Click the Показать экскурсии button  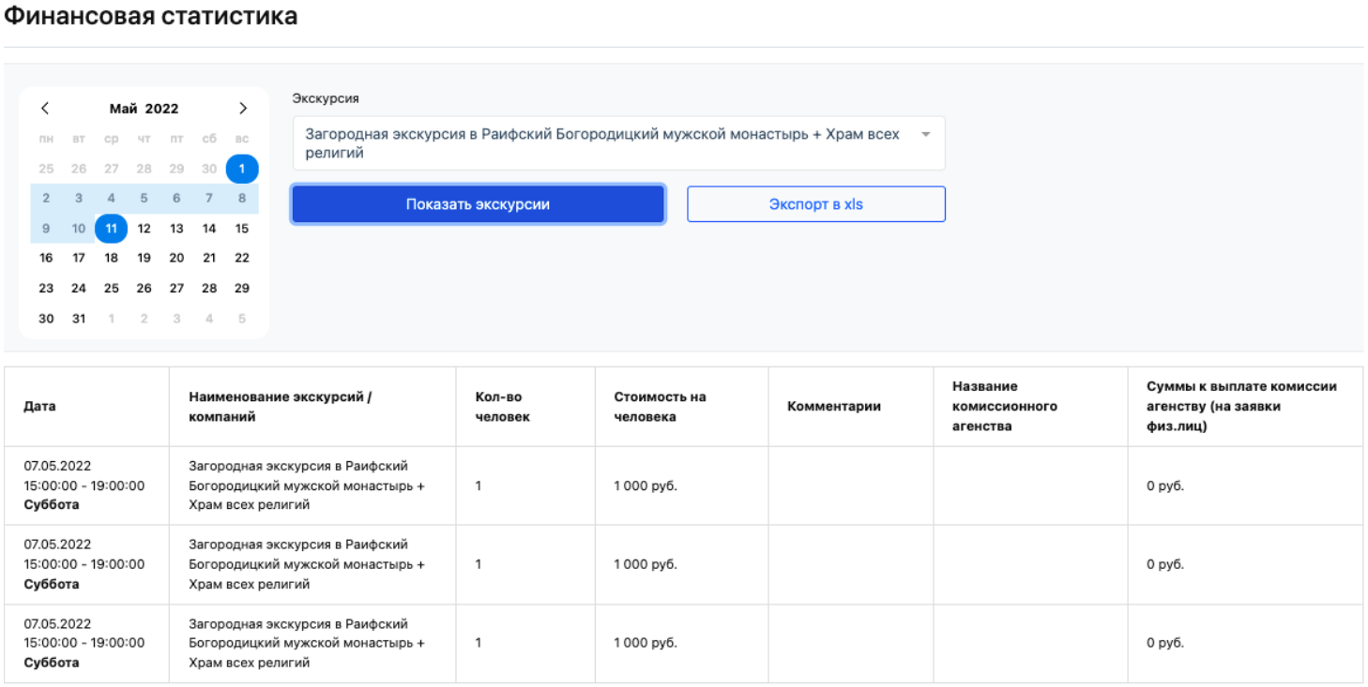pos(478,204)
